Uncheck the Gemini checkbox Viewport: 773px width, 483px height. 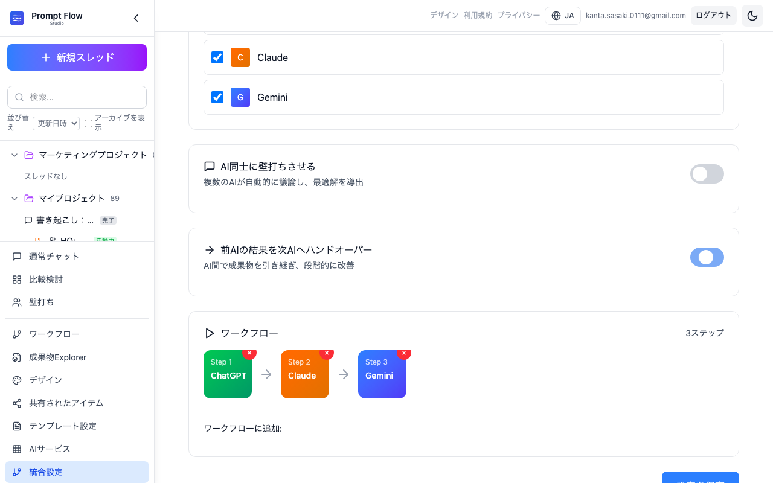click(x=217, y=97)
